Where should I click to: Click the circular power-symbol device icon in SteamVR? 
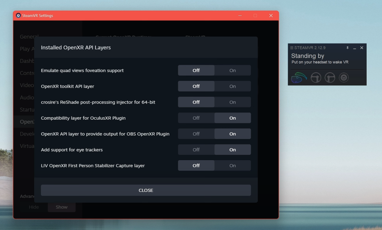[x=344, y=78]
